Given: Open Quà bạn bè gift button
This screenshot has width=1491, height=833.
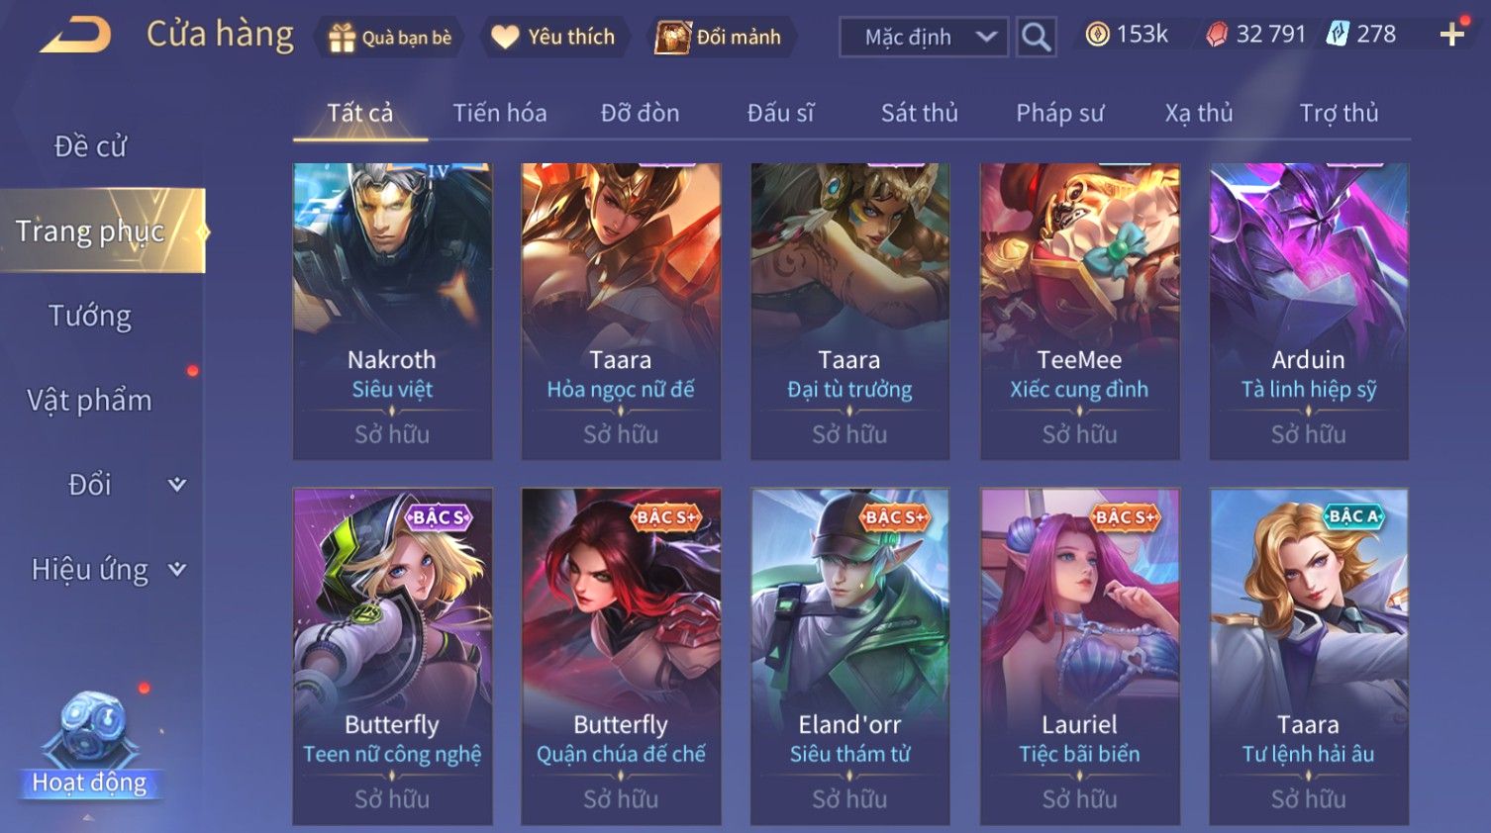Looking at the screenshot, I should tap(390, 38).
